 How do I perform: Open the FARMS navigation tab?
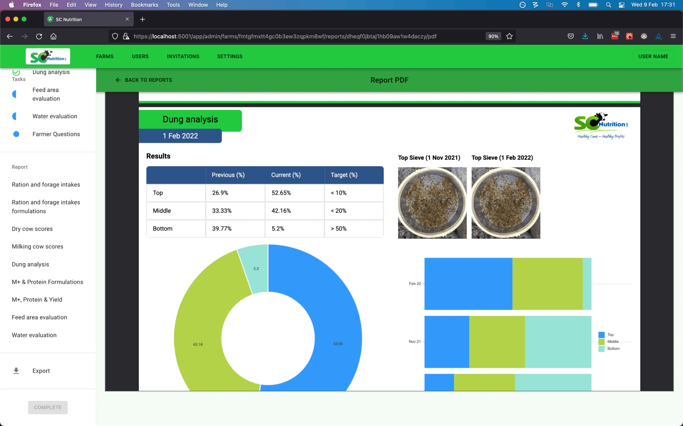click(x=105, y=57)
